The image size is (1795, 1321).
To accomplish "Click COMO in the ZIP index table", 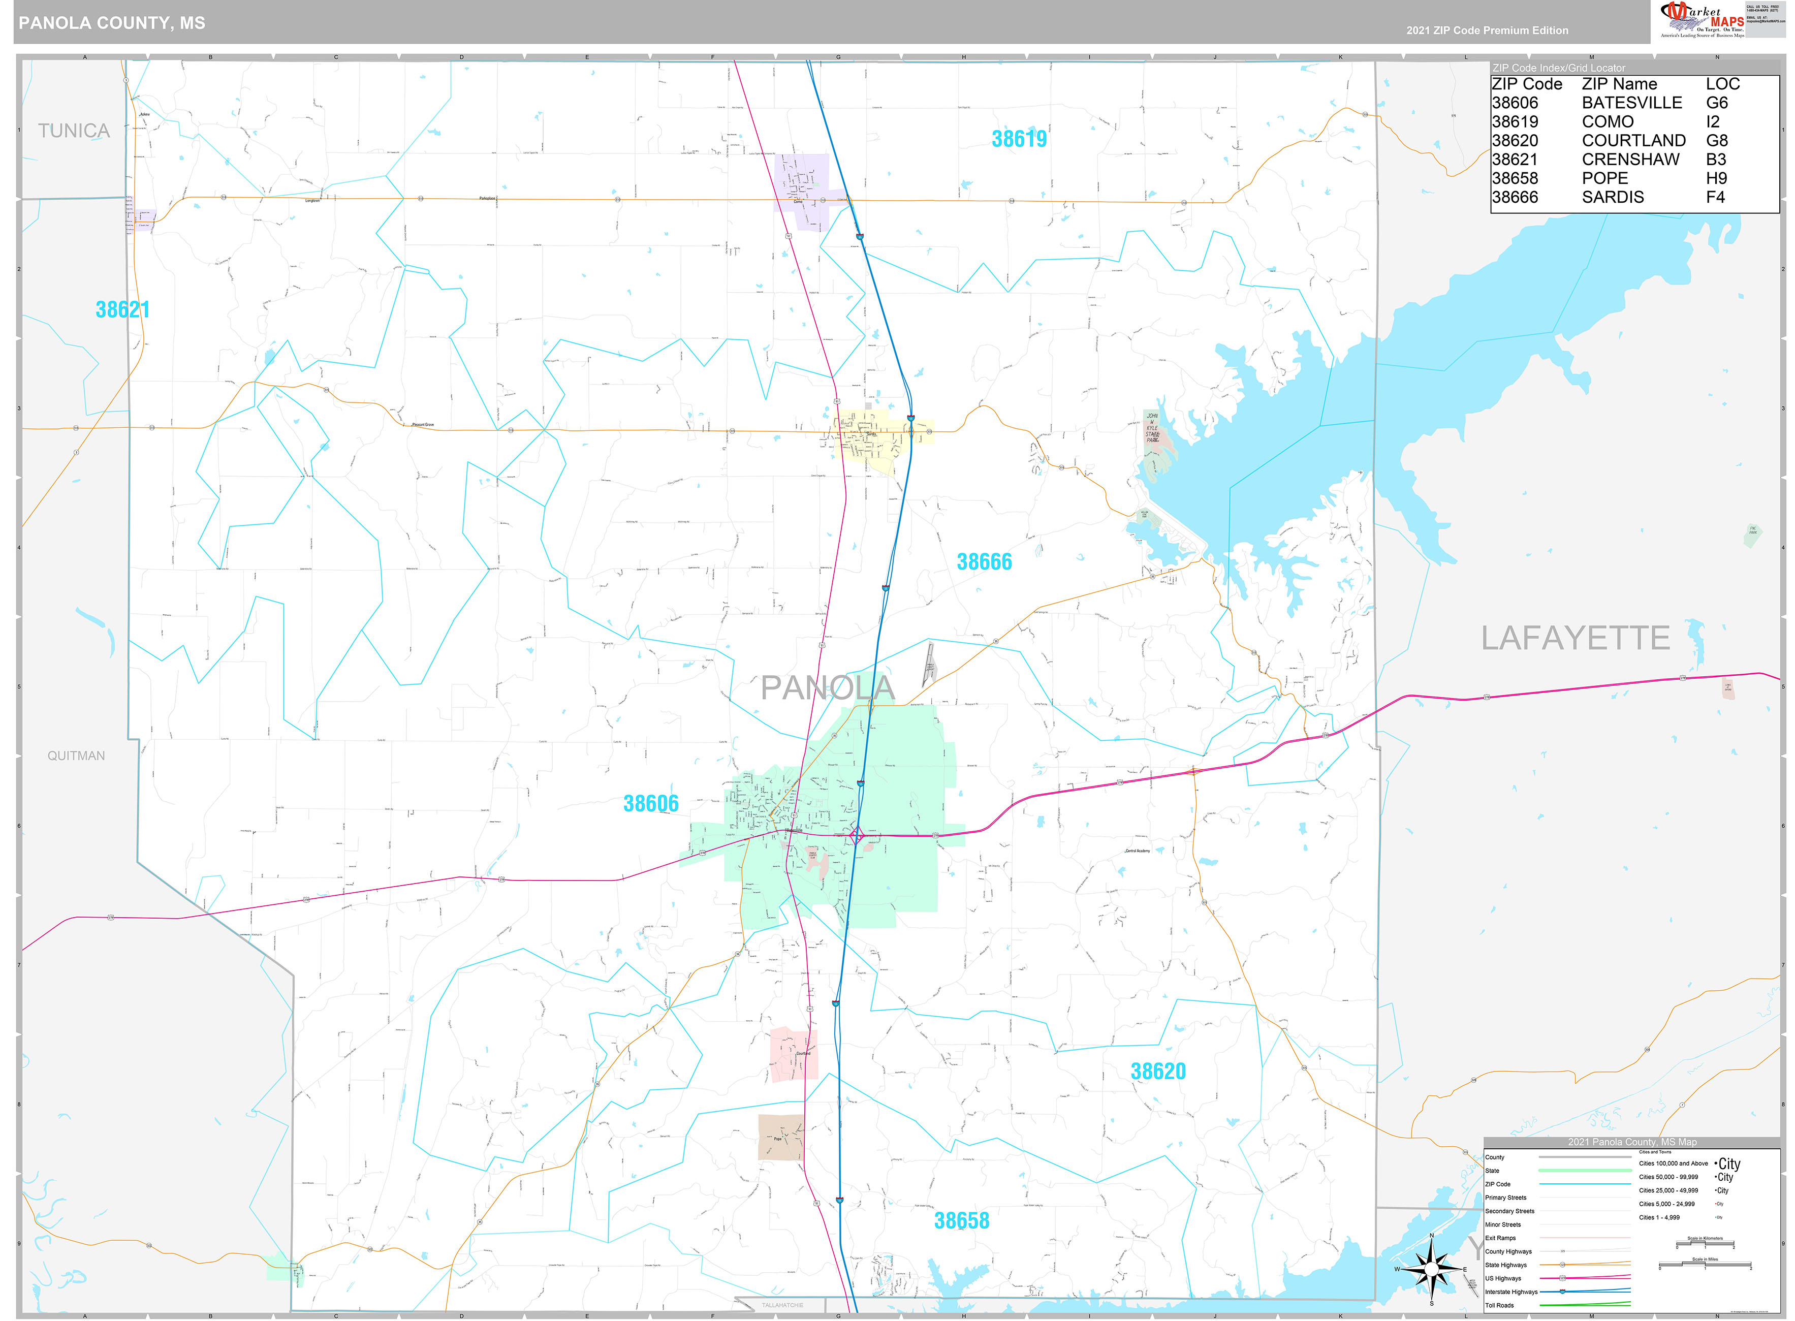I will [1607, 121].
